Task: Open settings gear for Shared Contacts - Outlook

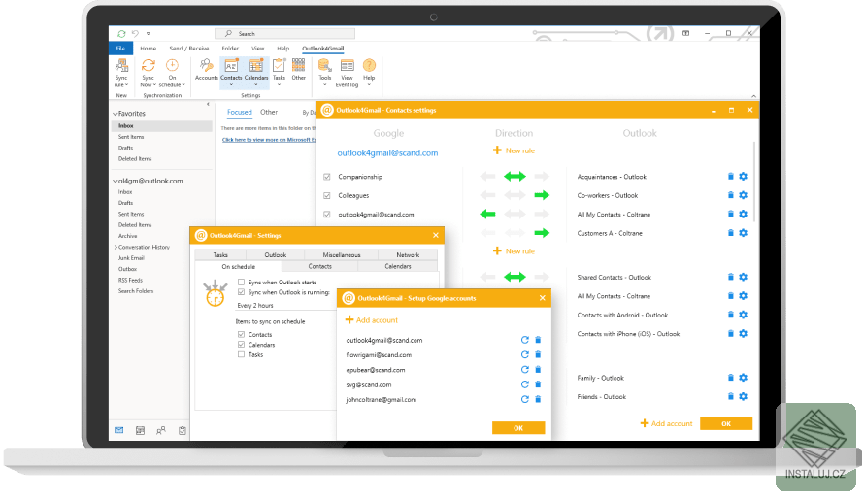Action: 744,278
